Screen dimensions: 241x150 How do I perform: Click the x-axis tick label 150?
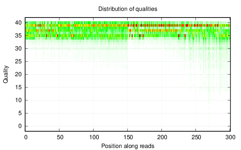click(128, 137)
